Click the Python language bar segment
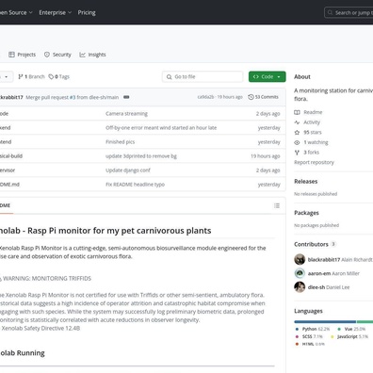This screenshot has height=373, width=373. pyautogui.click(x=325, y=322)
